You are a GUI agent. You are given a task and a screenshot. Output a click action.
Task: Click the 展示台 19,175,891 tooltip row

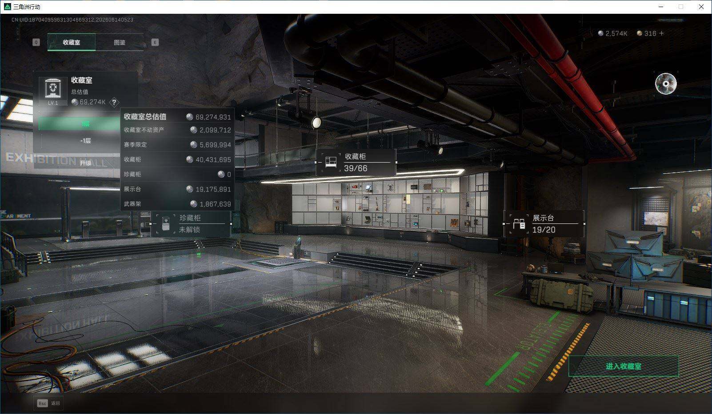177,189
